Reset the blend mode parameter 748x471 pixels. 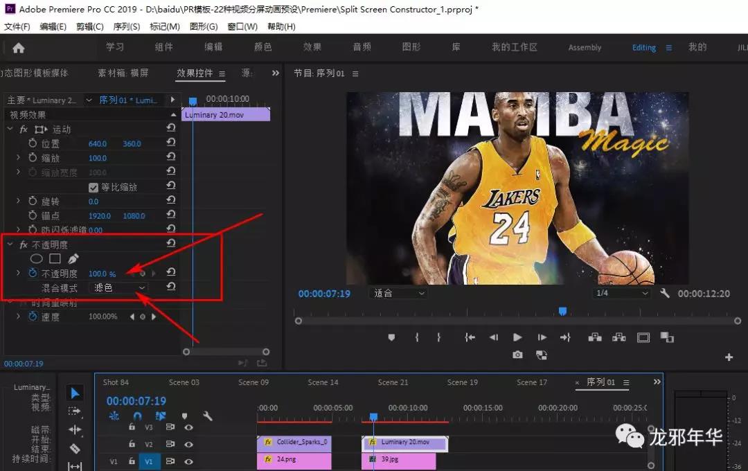pos(171,287)
